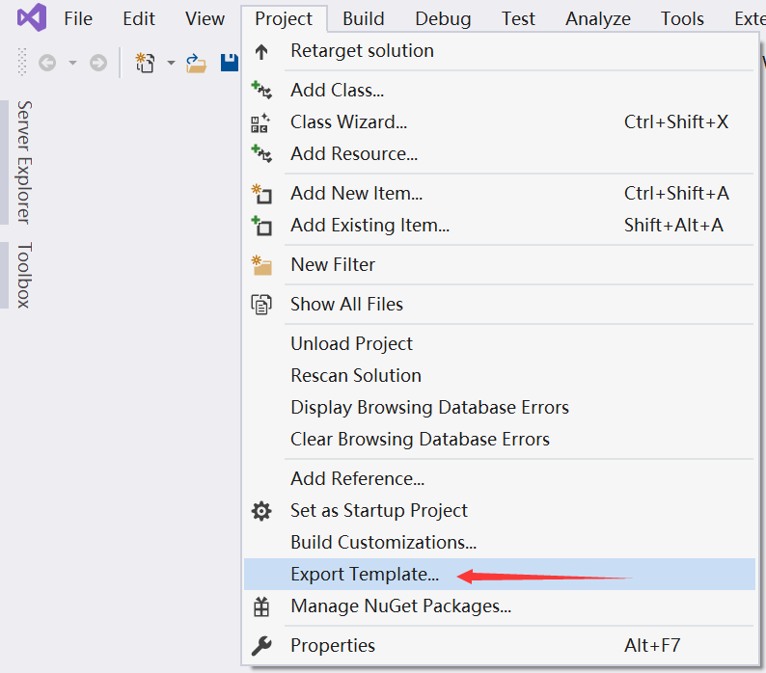Screen dimensions: 766x673
Task: Open the View menu
Action: click(205, 18)
